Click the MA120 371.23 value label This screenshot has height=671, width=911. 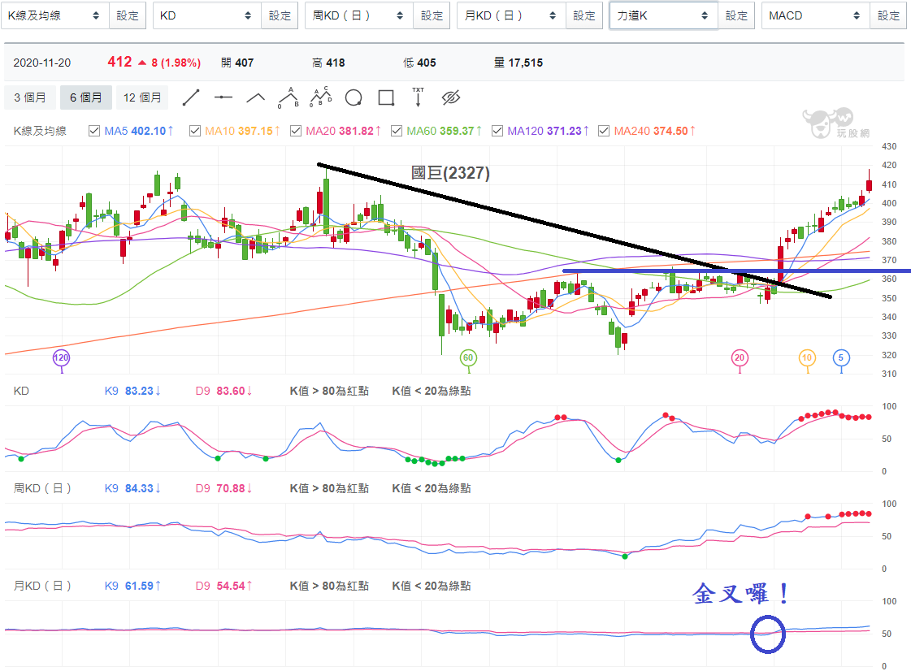tap(548, 131)
